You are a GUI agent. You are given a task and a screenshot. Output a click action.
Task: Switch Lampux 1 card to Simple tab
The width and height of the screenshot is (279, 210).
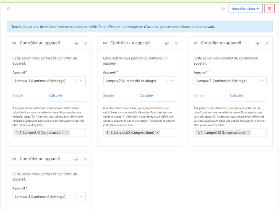18,96
